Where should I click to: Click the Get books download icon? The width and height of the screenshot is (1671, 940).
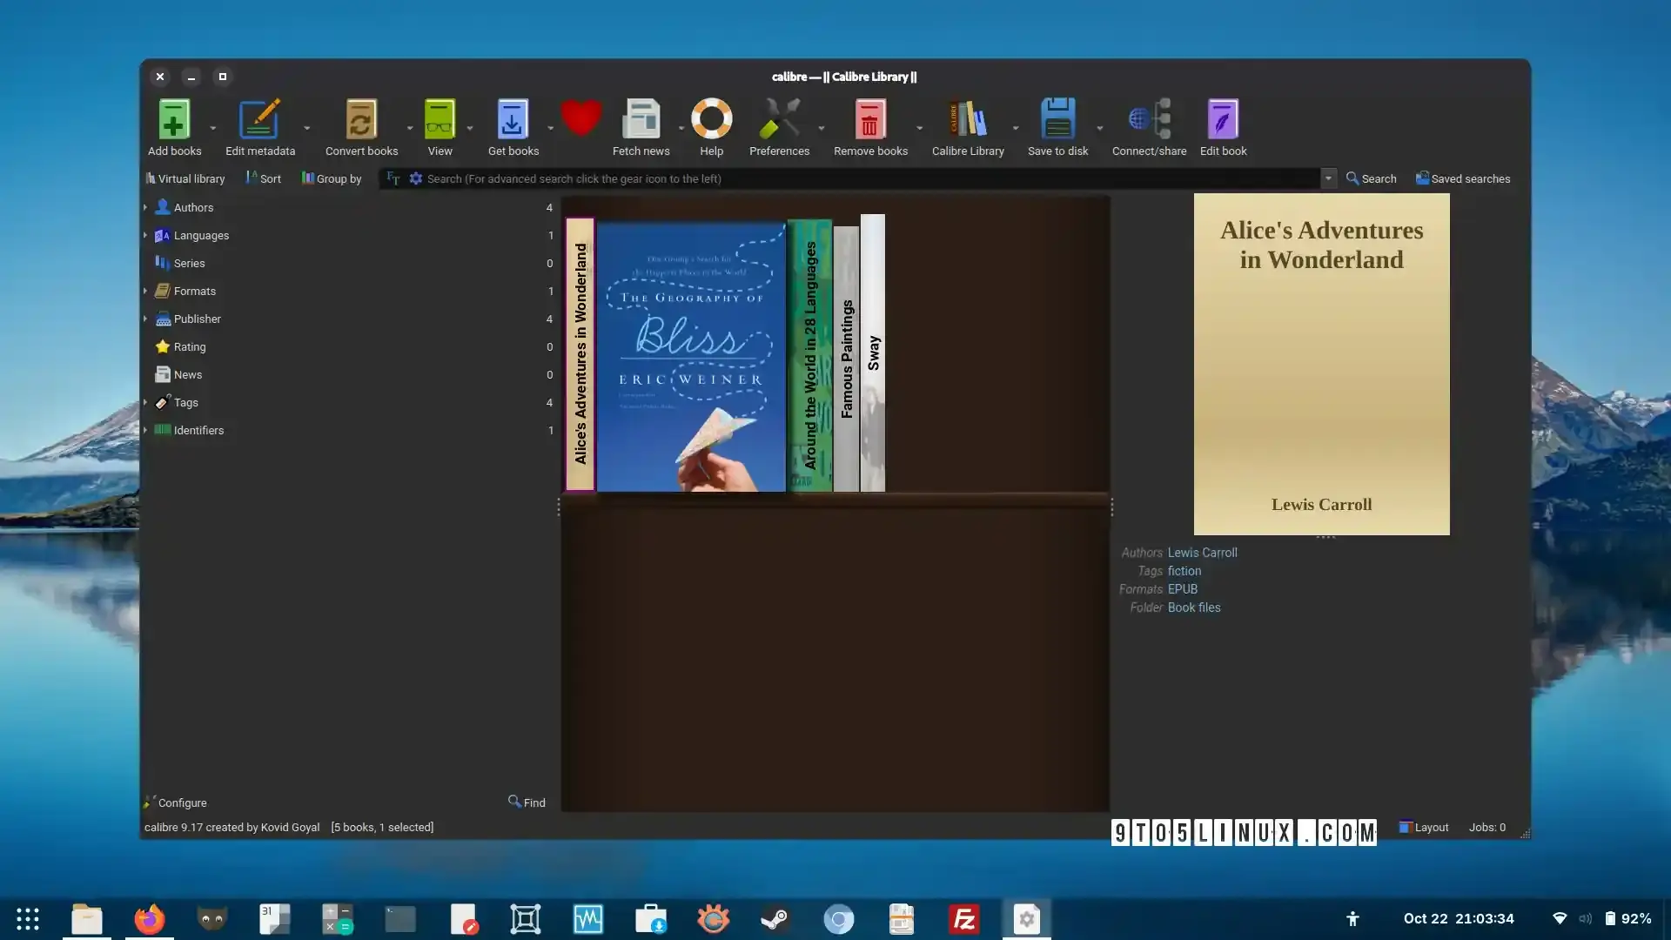(x=513, y=119)
